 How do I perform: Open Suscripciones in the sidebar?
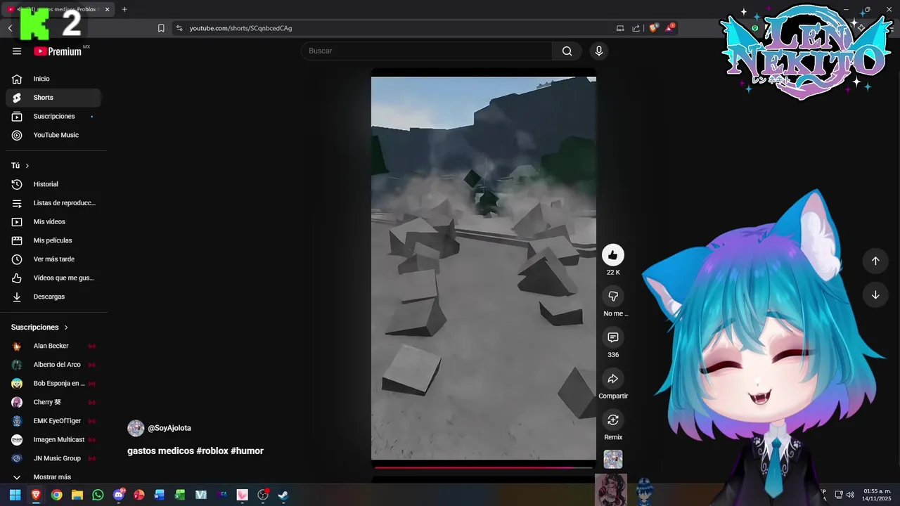[53, 116]
